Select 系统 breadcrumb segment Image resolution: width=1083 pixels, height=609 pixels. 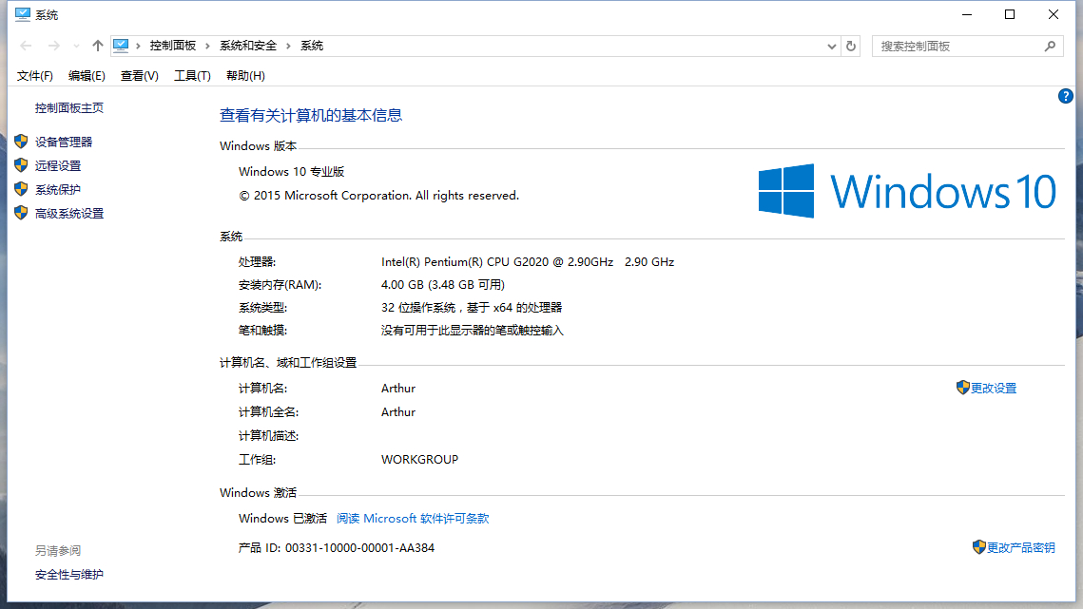pyautogui.click(x=312, y=46)
